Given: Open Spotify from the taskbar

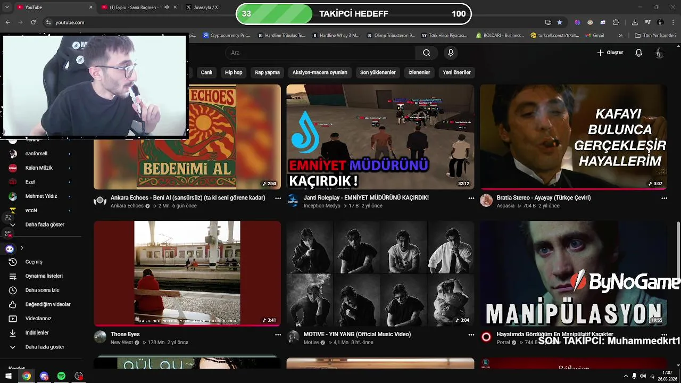Looking at the screenshot, I should point(61,376).
